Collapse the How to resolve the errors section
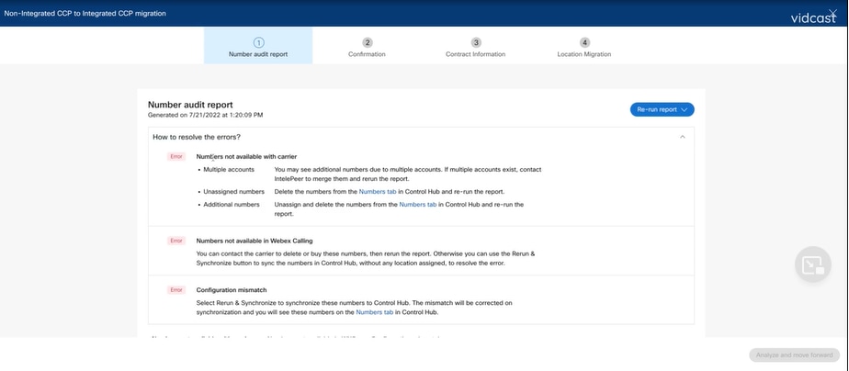Image resolution: width=849 pixels, height=371 pixels. pos(682,137)
